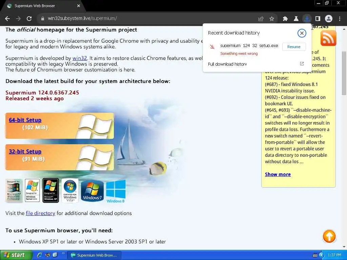
Task: View site security lock icon
Action: [x=43, y=19]
